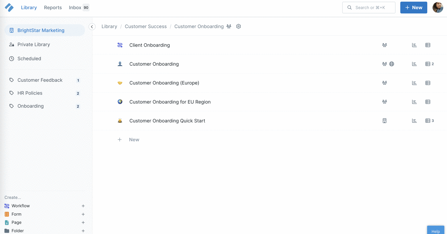Click the folder members icon in breadcrumb

tap(229, 26)
